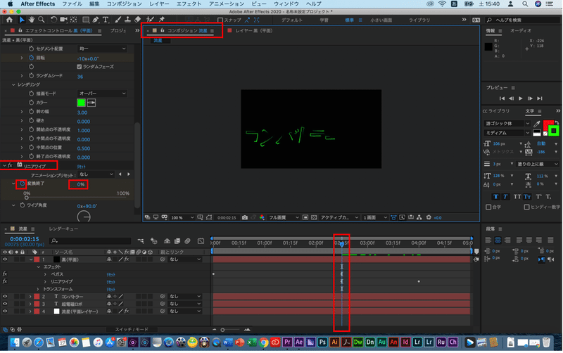Screen dimensions: 563x353
Task: Open エフェクト menu
Action: [189, 4]
